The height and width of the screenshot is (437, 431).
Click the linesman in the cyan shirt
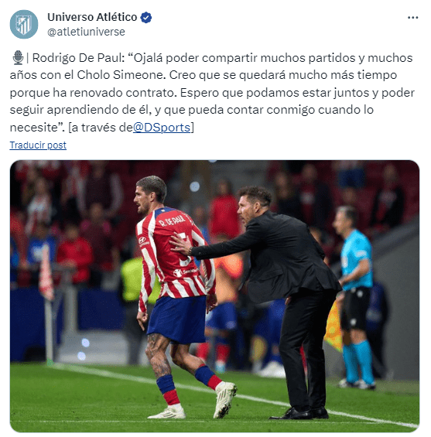[355, 297]
